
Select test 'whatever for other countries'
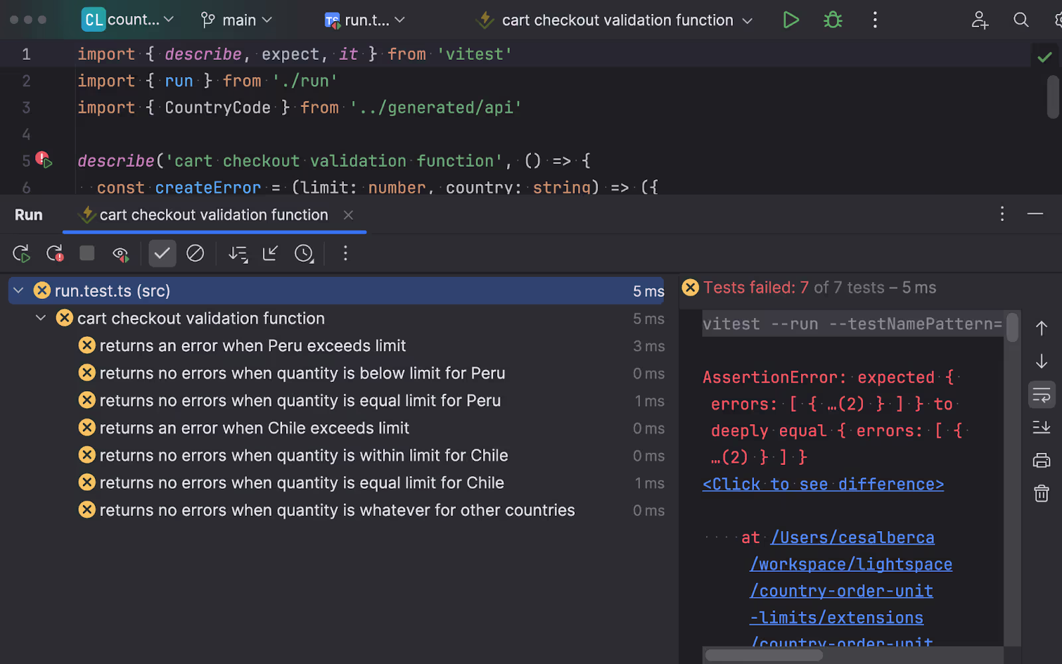pos(338,510)
